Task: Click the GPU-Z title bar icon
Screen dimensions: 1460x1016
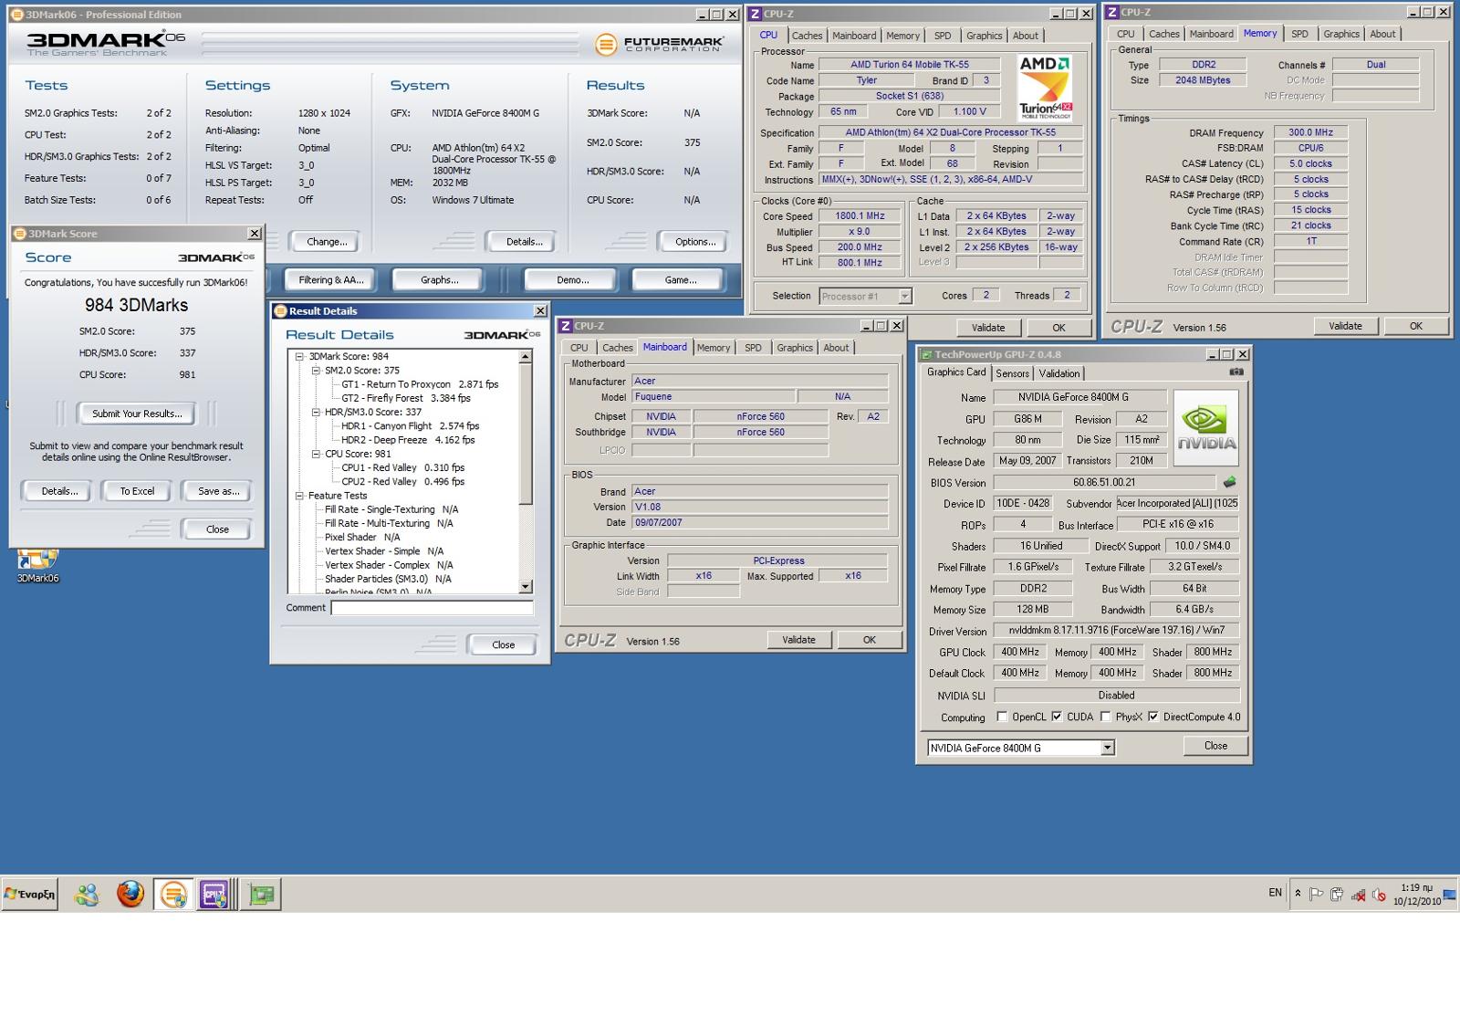Action: coord(927,354)
